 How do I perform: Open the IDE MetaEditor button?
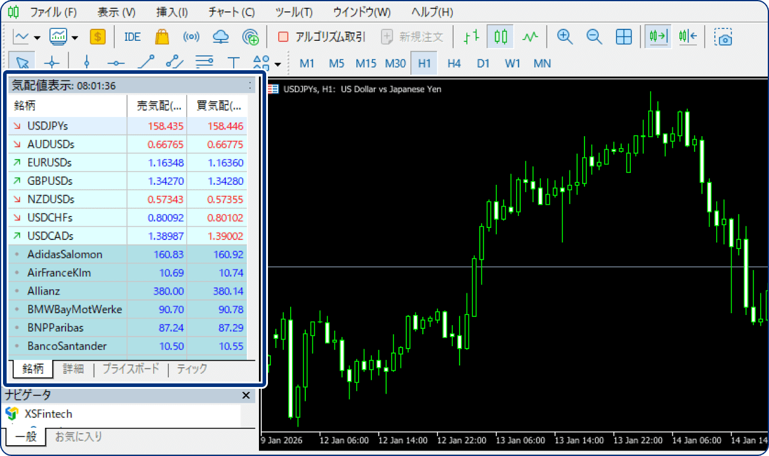132,37
